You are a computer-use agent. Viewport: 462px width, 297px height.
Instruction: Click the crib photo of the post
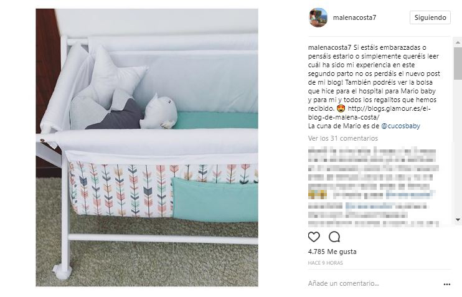click(x=147, y=148)
